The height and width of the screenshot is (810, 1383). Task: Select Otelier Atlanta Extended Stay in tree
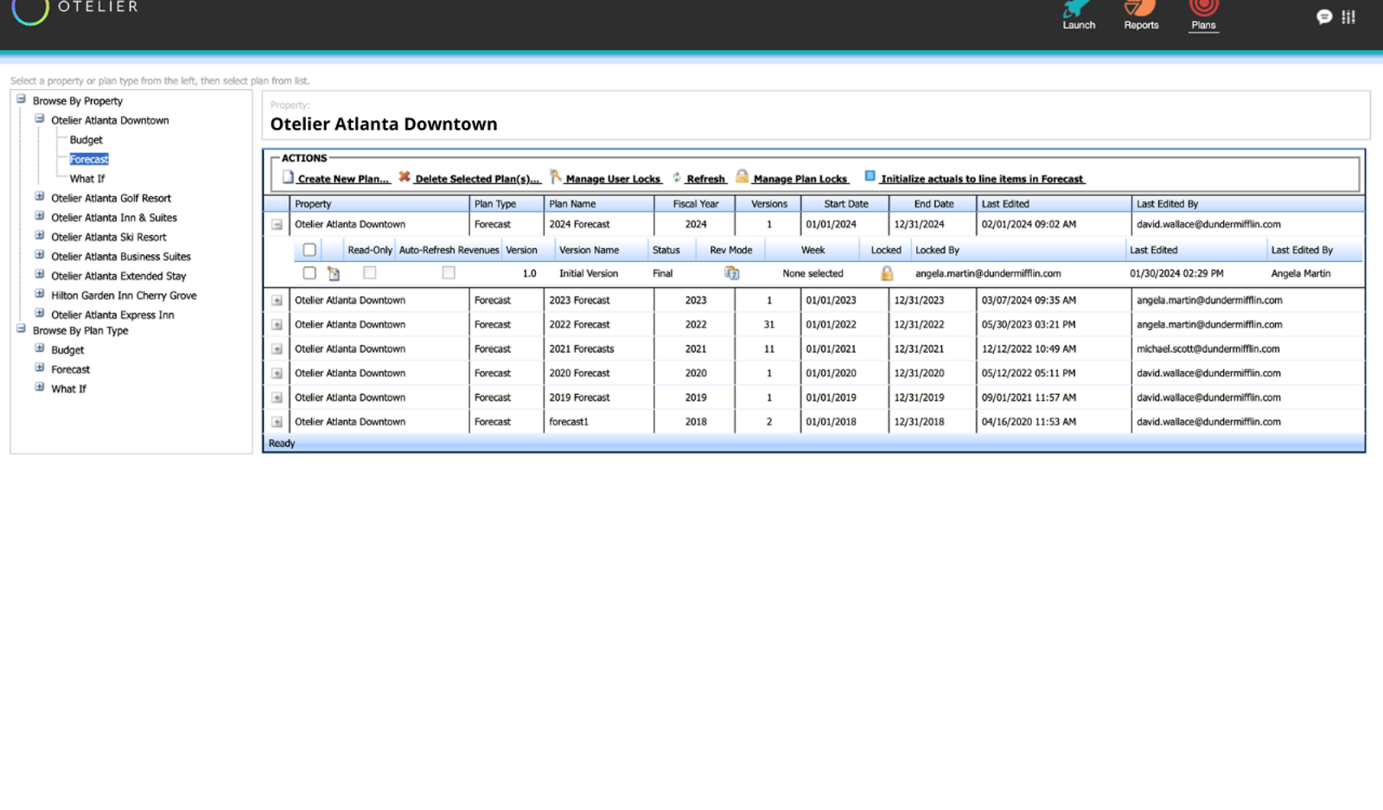pyautogui.click(x=118, y=276)
